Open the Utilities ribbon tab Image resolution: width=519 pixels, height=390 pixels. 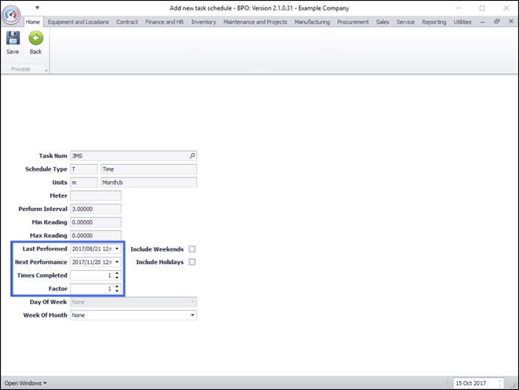tap(462, 22)
